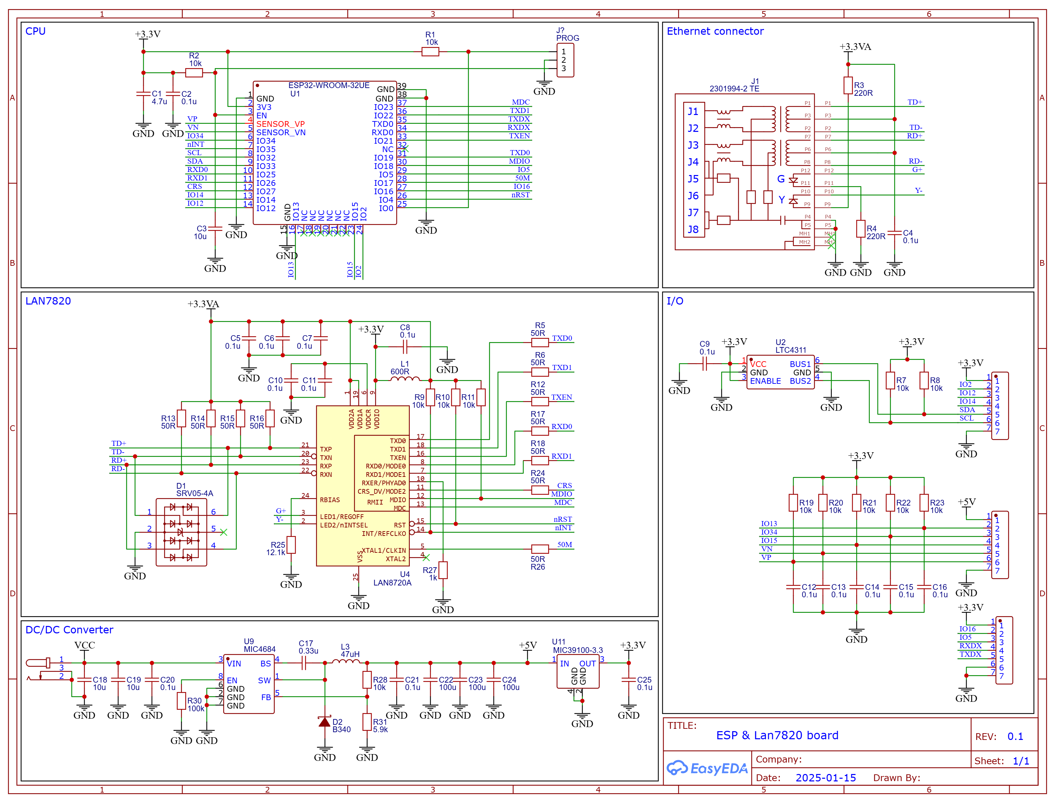Screen dimensions: 1055x803
Task: Select the L1 600R inductor symbol
Action: 404,379
